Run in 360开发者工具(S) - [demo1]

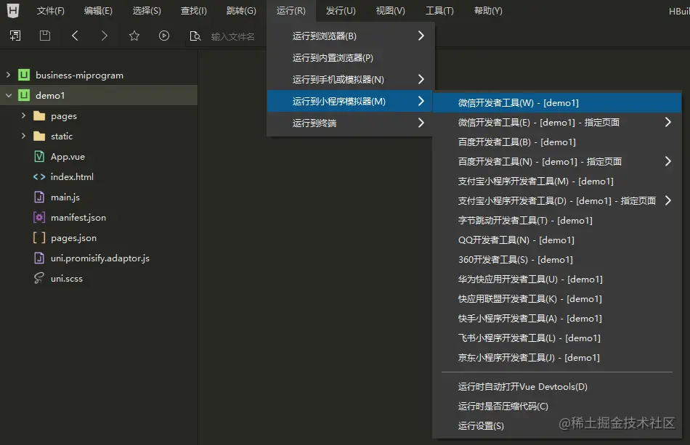tap(557, 259)
